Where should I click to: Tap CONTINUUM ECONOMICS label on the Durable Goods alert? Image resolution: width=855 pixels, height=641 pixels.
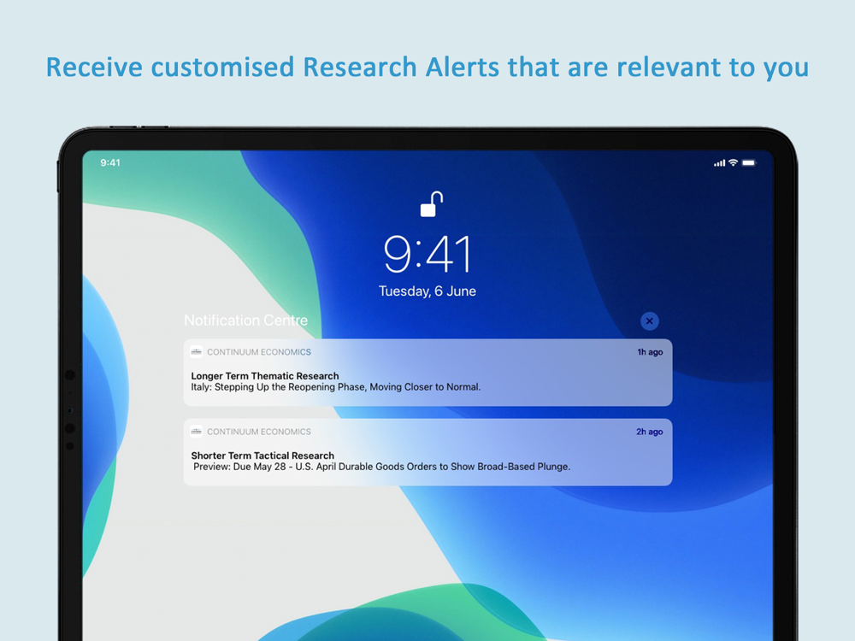pyautogui.click(x=259, y=432)
